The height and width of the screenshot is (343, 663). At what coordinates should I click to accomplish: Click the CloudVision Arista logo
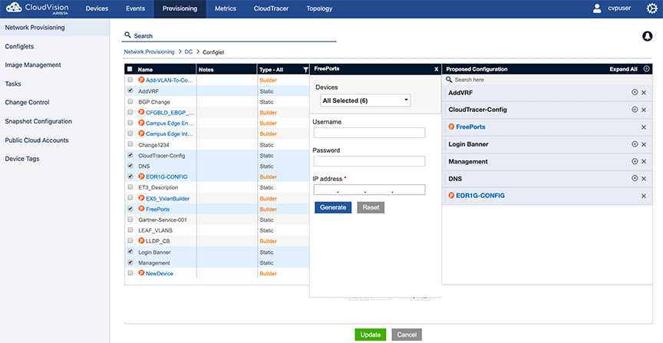click(x=37, y=8)
